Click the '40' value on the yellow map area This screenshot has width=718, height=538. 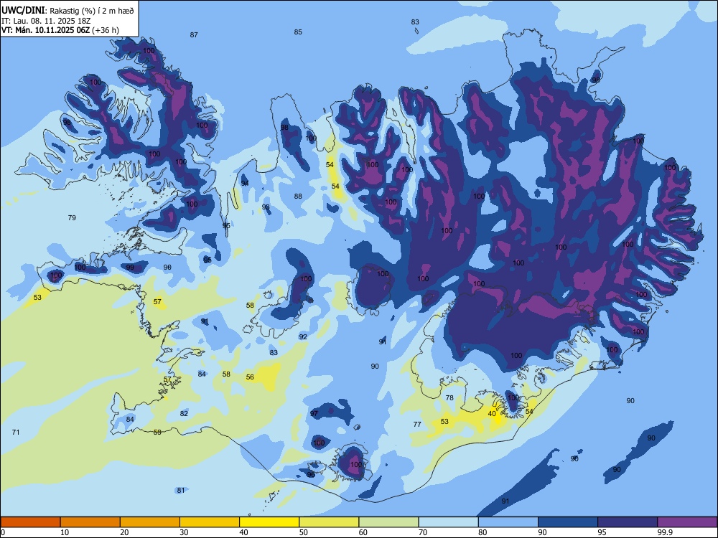tap(492, 414)
